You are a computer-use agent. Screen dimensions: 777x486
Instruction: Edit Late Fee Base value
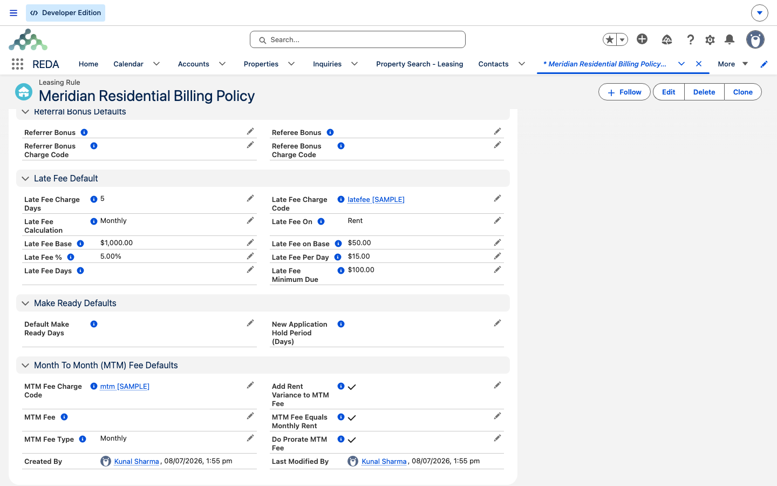click(x=250, y=243)
